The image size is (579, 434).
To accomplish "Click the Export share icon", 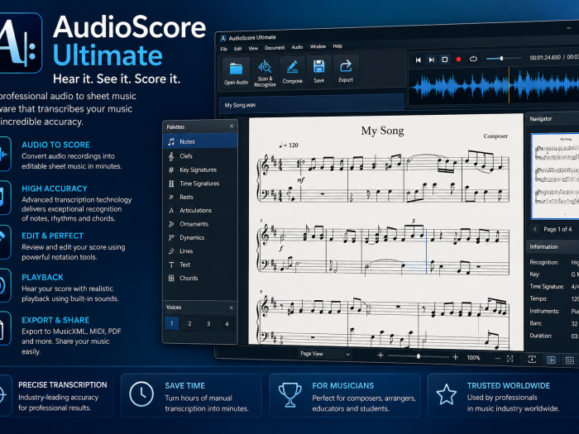I will click(346, 70).
